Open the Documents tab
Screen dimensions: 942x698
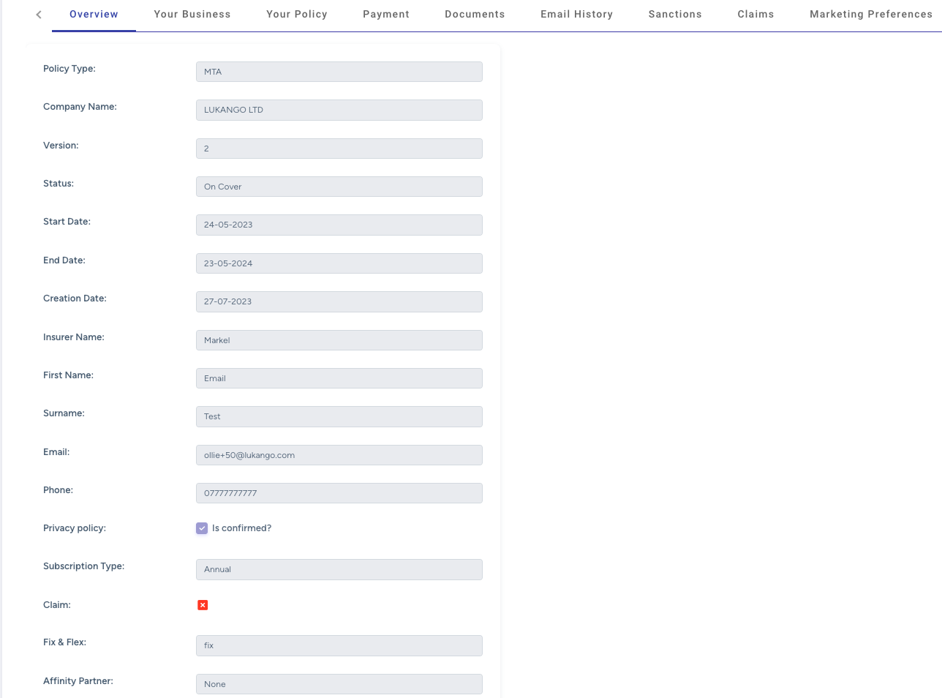475,14
